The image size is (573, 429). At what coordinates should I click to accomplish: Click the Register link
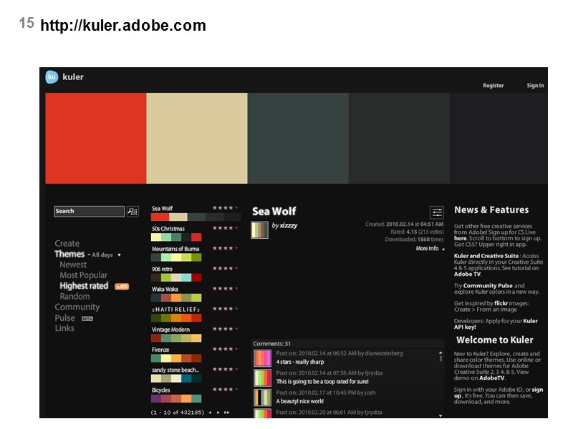pyautogui.click(x=493, y=84)
